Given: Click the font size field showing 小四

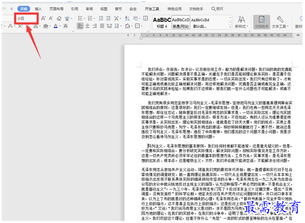Looking at the screenshot, I should 26,19.
